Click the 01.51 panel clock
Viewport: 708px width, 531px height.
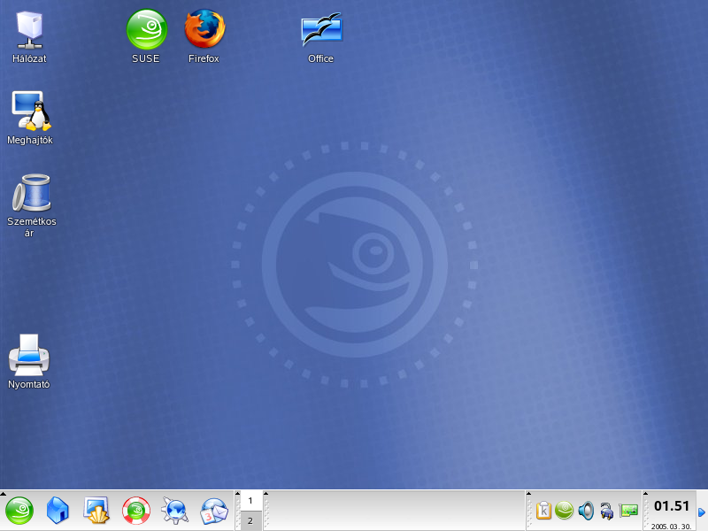(x=672, y=506)
